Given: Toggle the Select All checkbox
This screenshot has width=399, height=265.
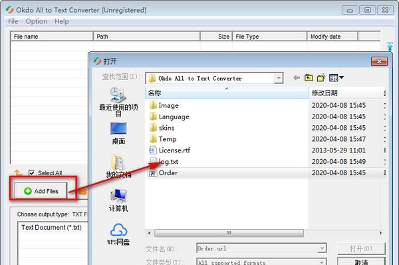Looking at the screenshot, I should point(31,173).
